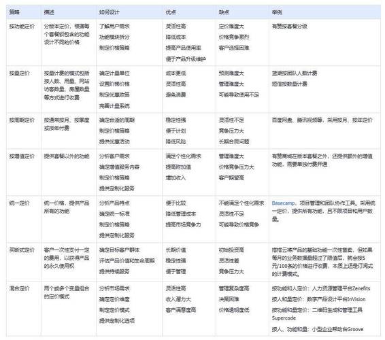This screenshot has height=340, width=385.
Task: Click the text '分析市场需求'
Action: tap(114, 288)
